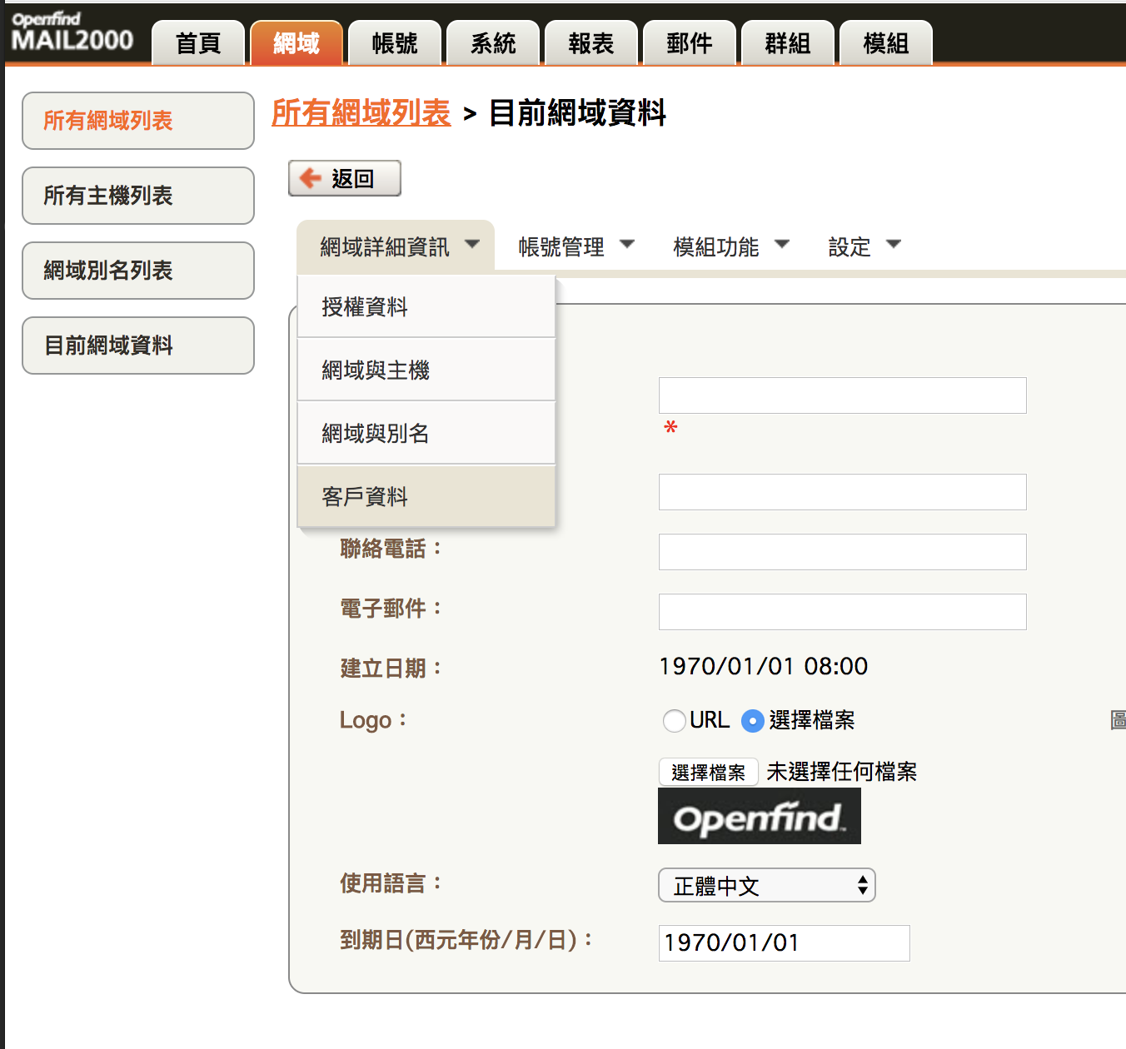Switch to the 系統 tab
Image resolution: width=1126 pixels, height=1049 pixels.
coord(493,42)
